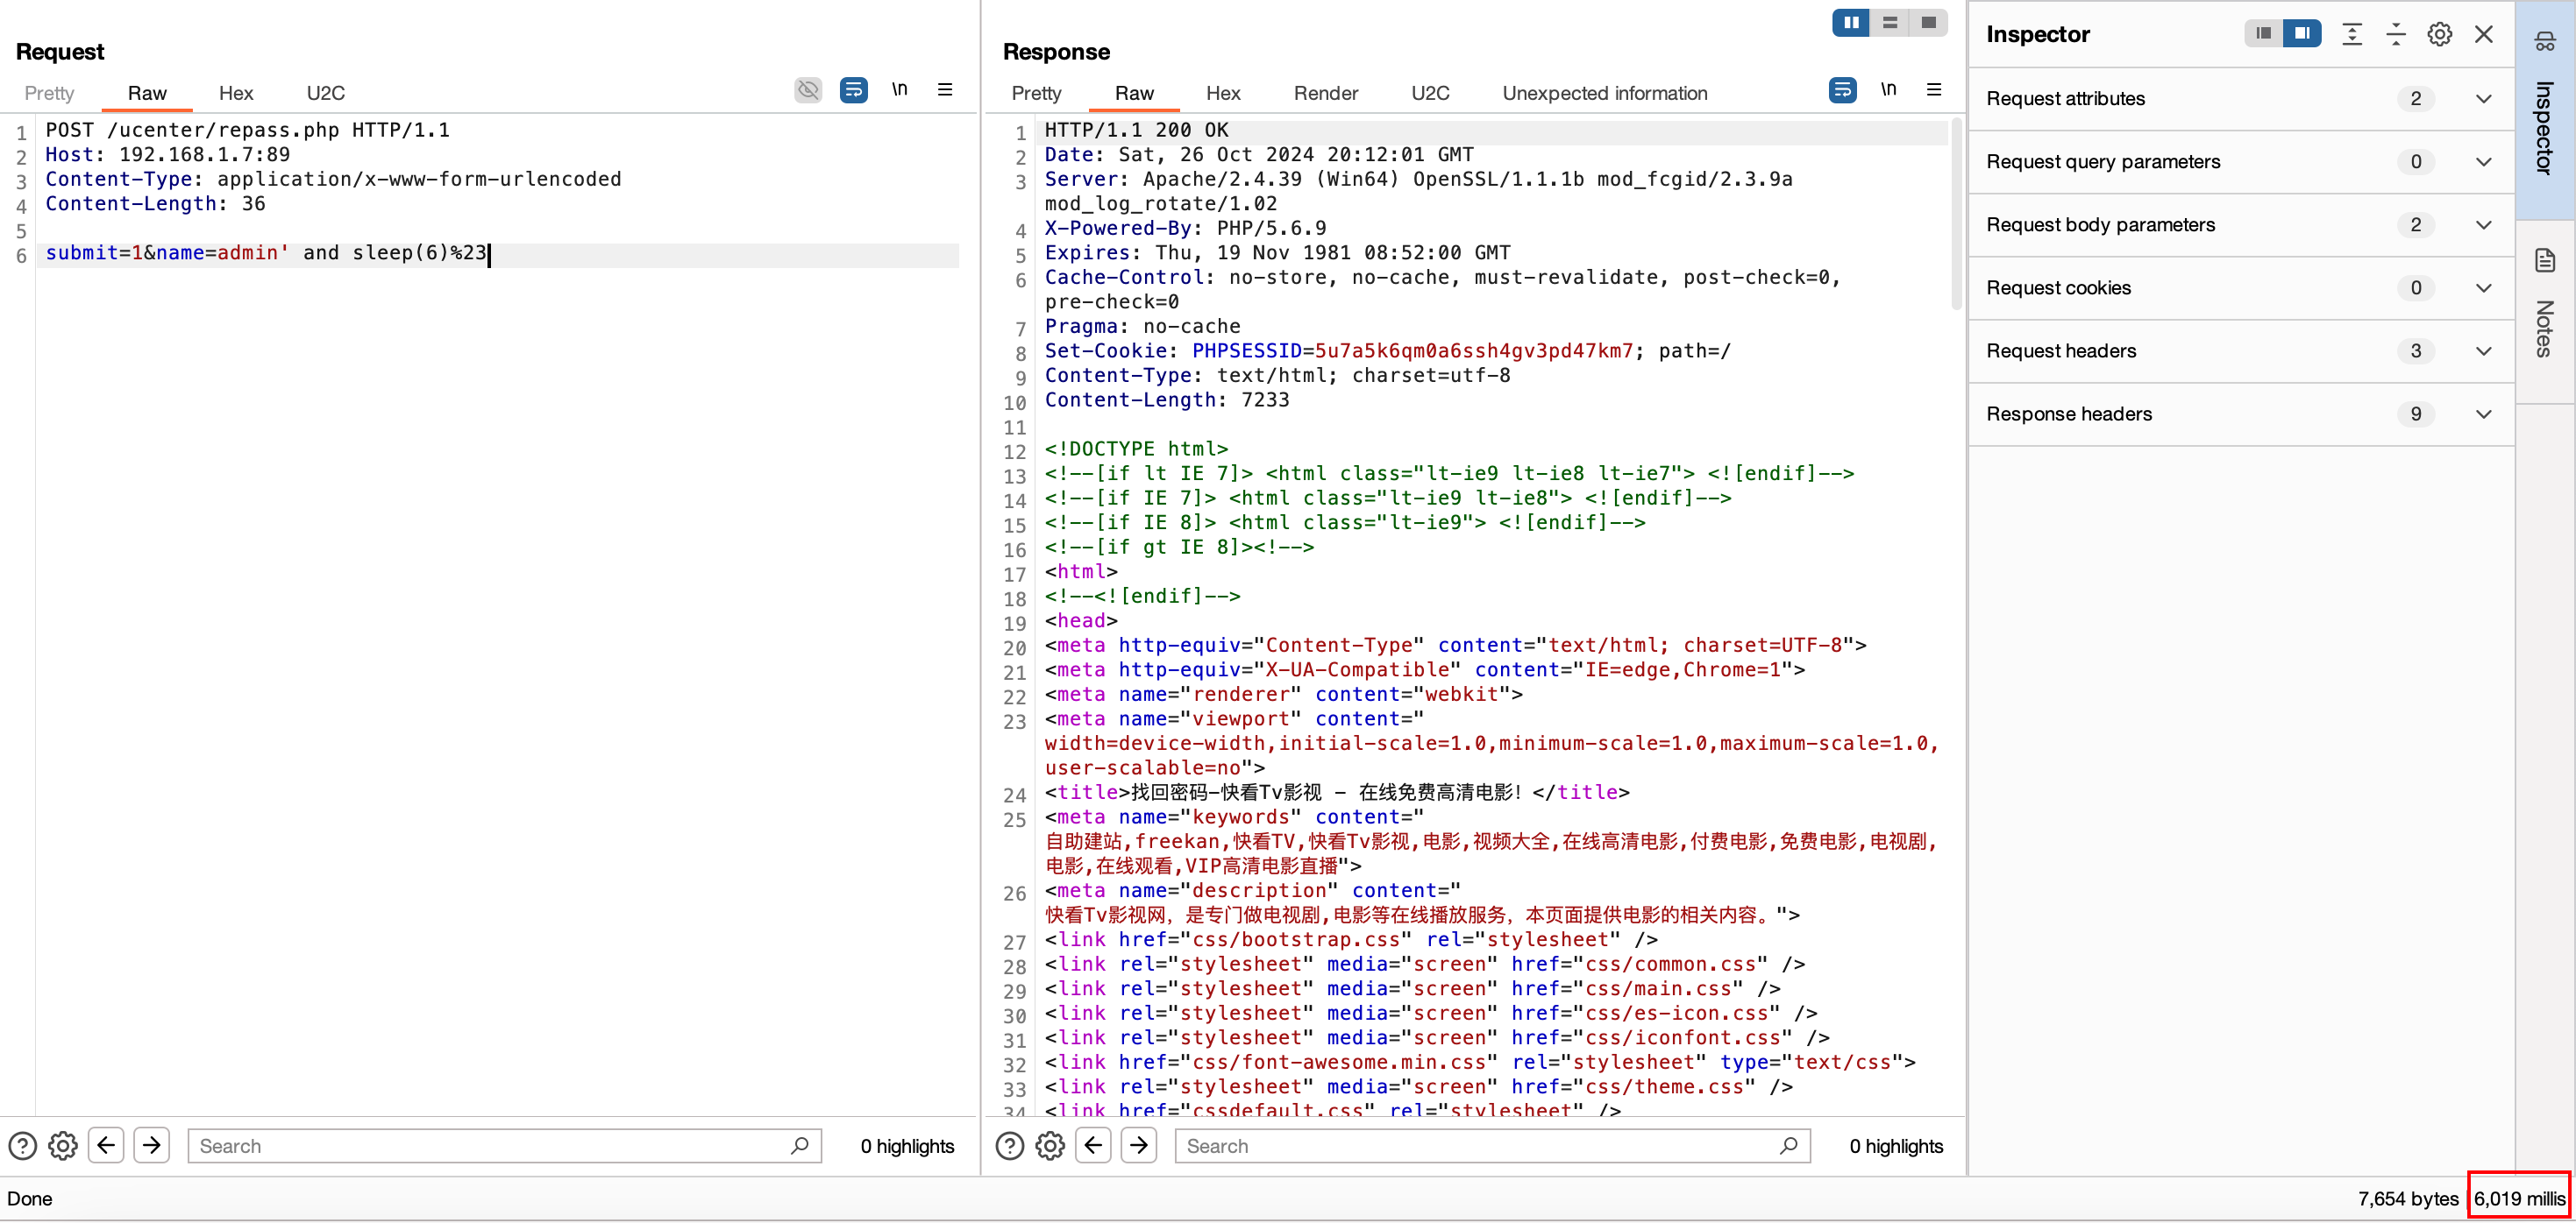Toggle show newlines \n in Request panel
This screenshot has width=2576, height=1223.
(899, 90)
